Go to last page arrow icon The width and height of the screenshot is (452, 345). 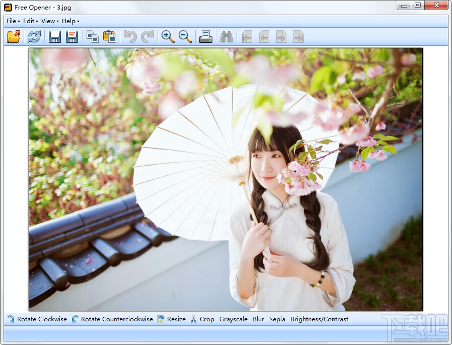[298, 37]
